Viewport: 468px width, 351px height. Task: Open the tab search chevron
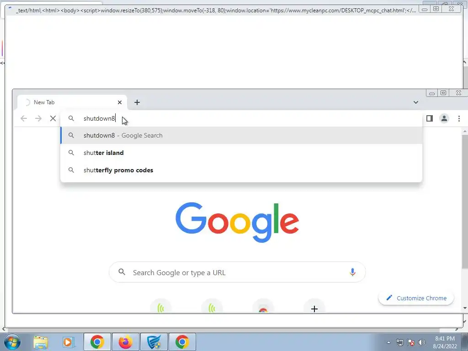coord(416,102)
